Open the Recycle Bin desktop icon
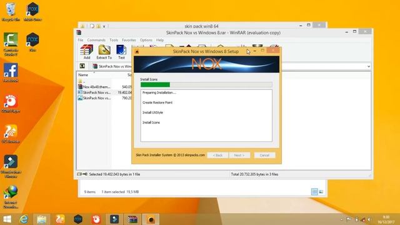This screenshot has height=225, width=400. [11, 12]
